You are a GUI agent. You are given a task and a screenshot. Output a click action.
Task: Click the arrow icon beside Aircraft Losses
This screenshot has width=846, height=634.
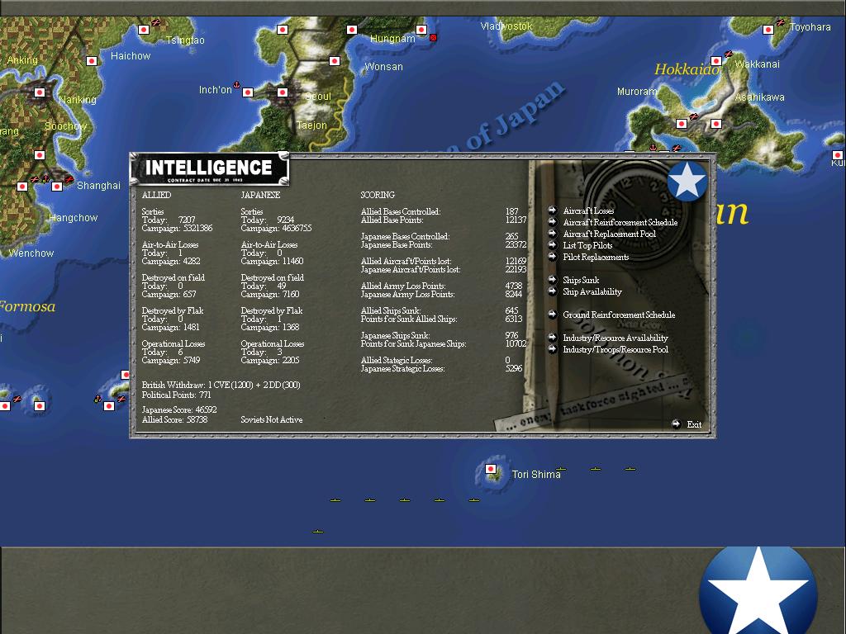[x=553, y=211]
